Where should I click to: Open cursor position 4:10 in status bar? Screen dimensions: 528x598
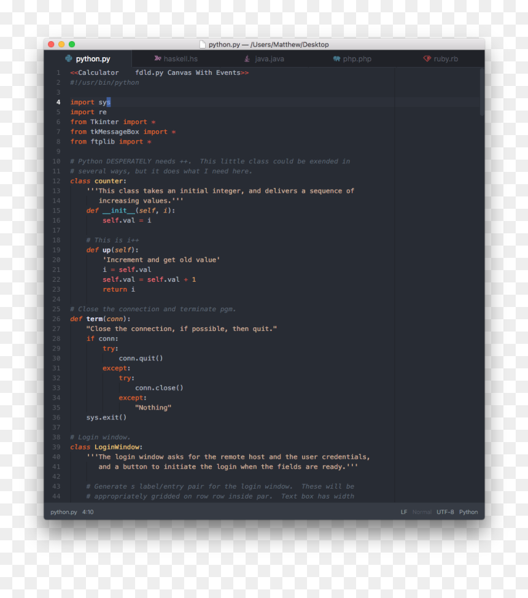pos(88,512)
